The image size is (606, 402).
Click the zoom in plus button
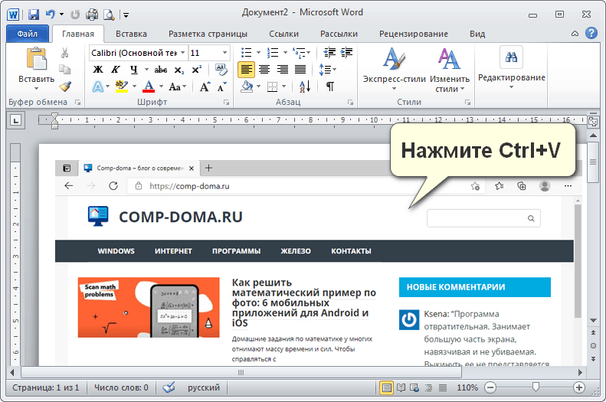pos(579,387)
